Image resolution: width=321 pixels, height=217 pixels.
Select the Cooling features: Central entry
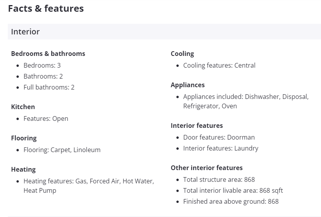pos(219,65)
